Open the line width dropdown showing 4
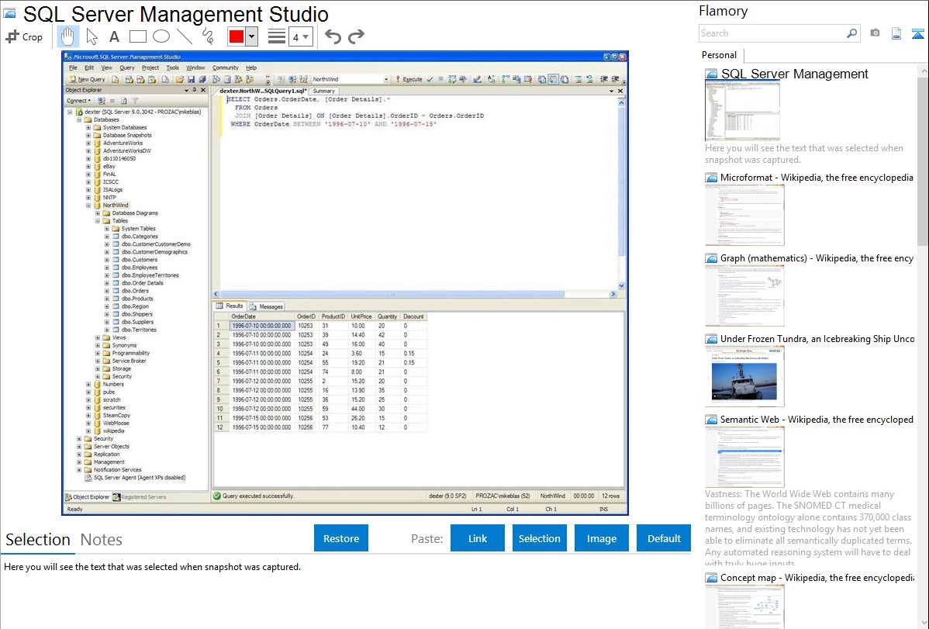The image size is (929, 629). (x=300, y=36)
